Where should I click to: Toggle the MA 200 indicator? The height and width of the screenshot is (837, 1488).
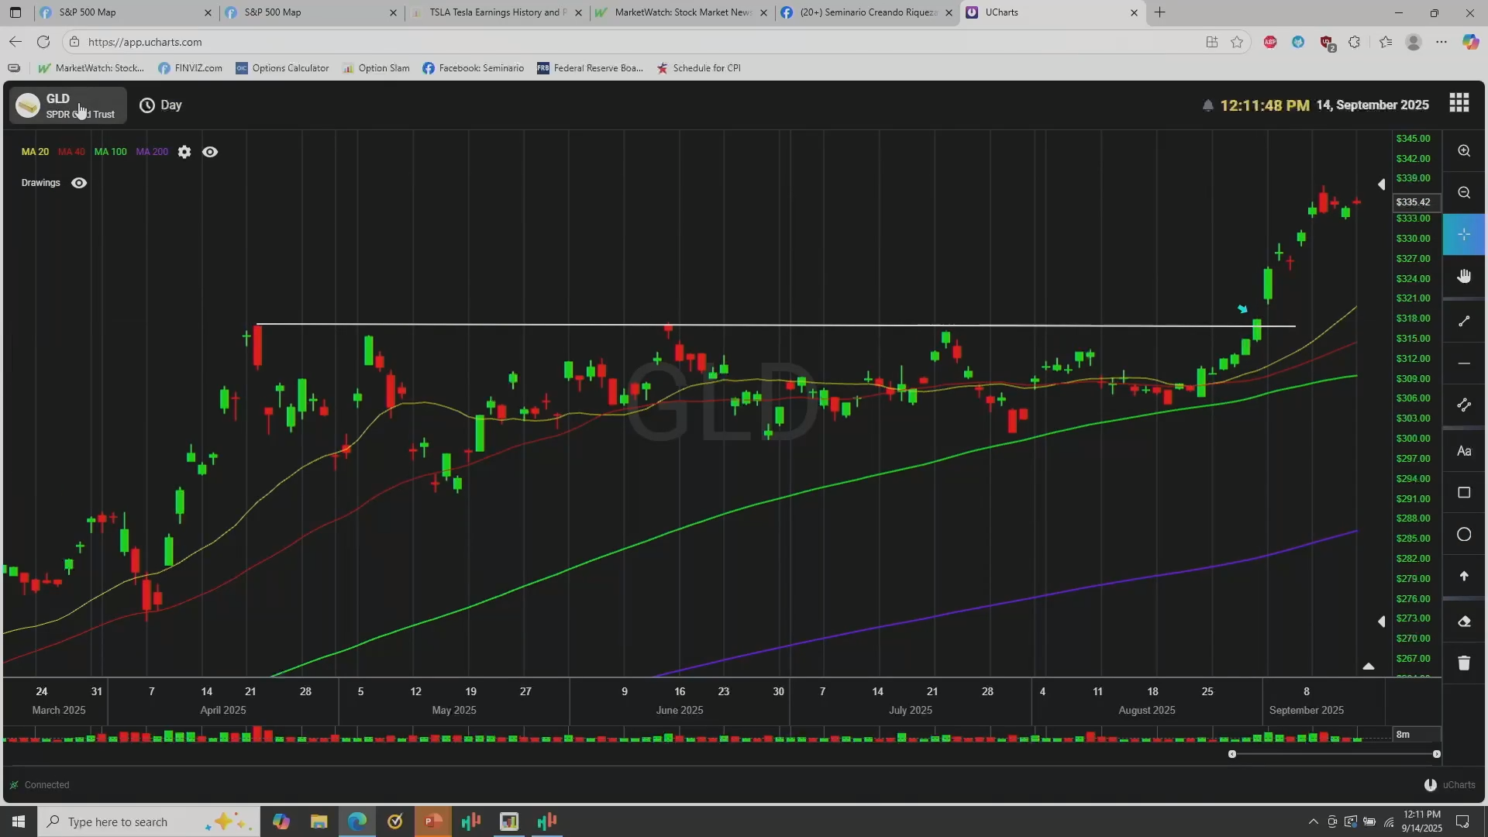(152, 152)
